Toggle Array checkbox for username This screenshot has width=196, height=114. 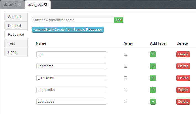[126, 66]
